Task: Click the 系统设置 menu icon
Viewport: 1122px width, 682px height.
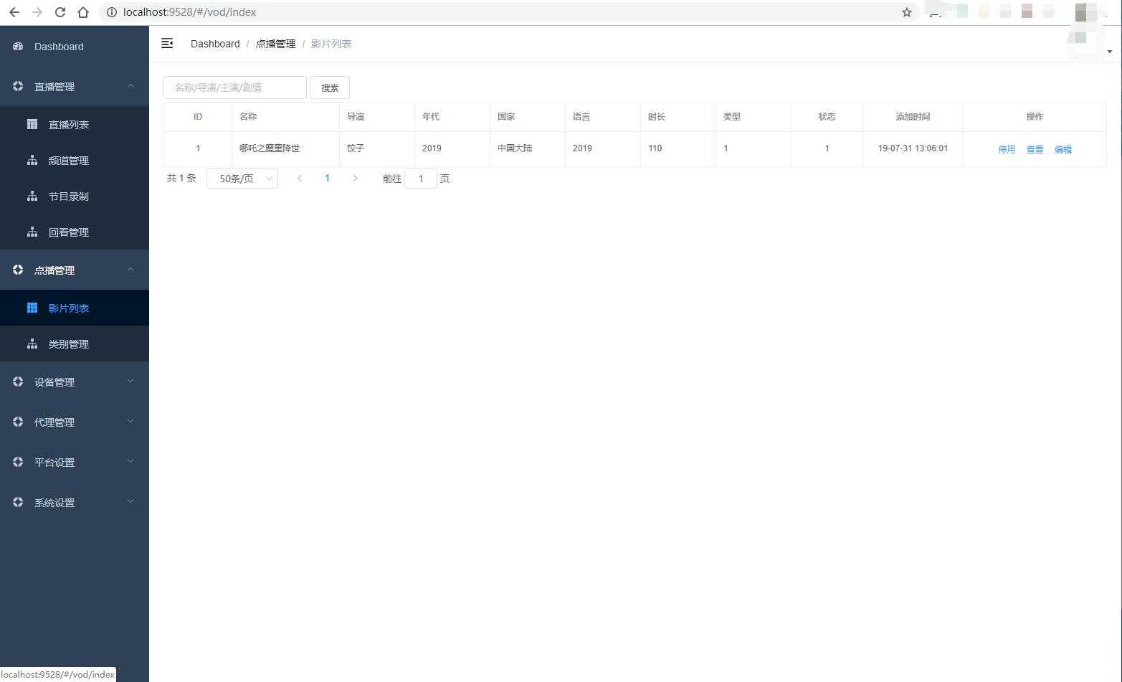Action: 18,503
